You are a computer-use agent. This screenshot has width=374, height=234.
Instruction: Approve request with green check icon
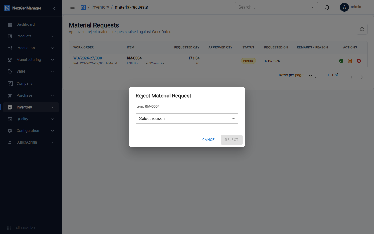341,61
